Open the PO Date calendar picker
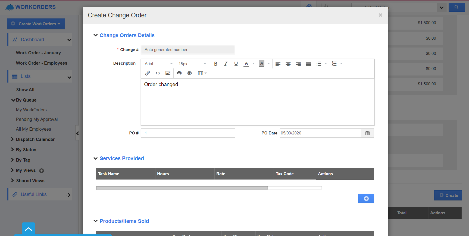The image size is (469, 236). pyautogui.click(x=367, y=133)
